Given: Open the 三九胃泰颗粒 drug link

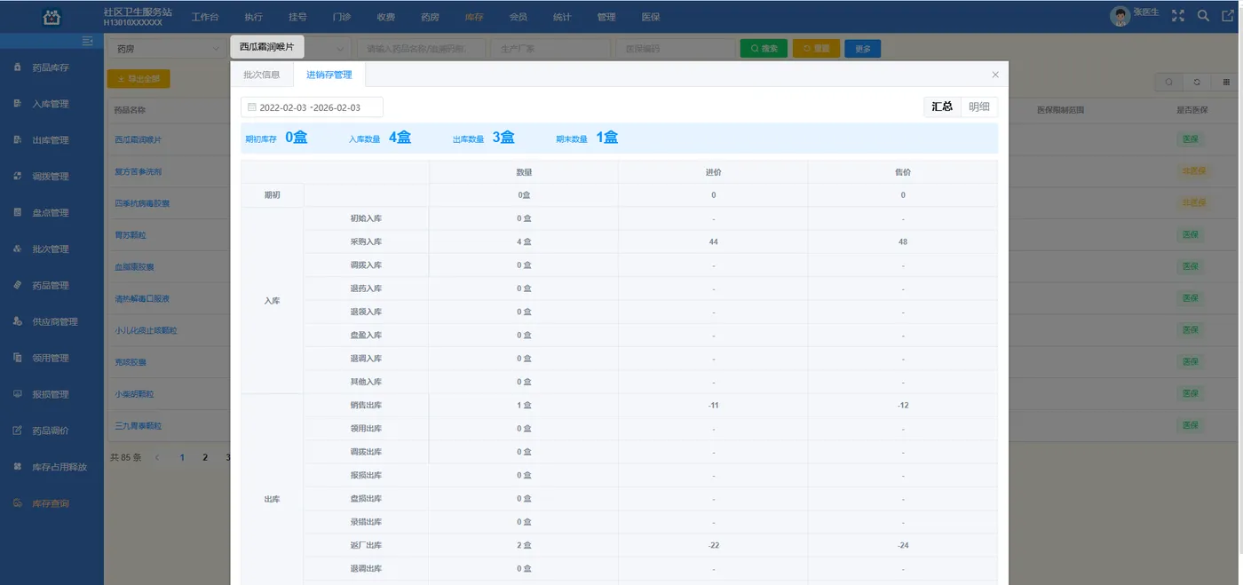Looking at the screenshot, I should (x=138, y=426).
